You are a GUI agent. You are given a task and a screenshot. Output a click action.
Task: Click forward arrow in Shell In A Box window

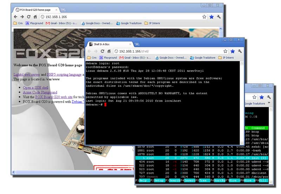[x=96, y=51]
